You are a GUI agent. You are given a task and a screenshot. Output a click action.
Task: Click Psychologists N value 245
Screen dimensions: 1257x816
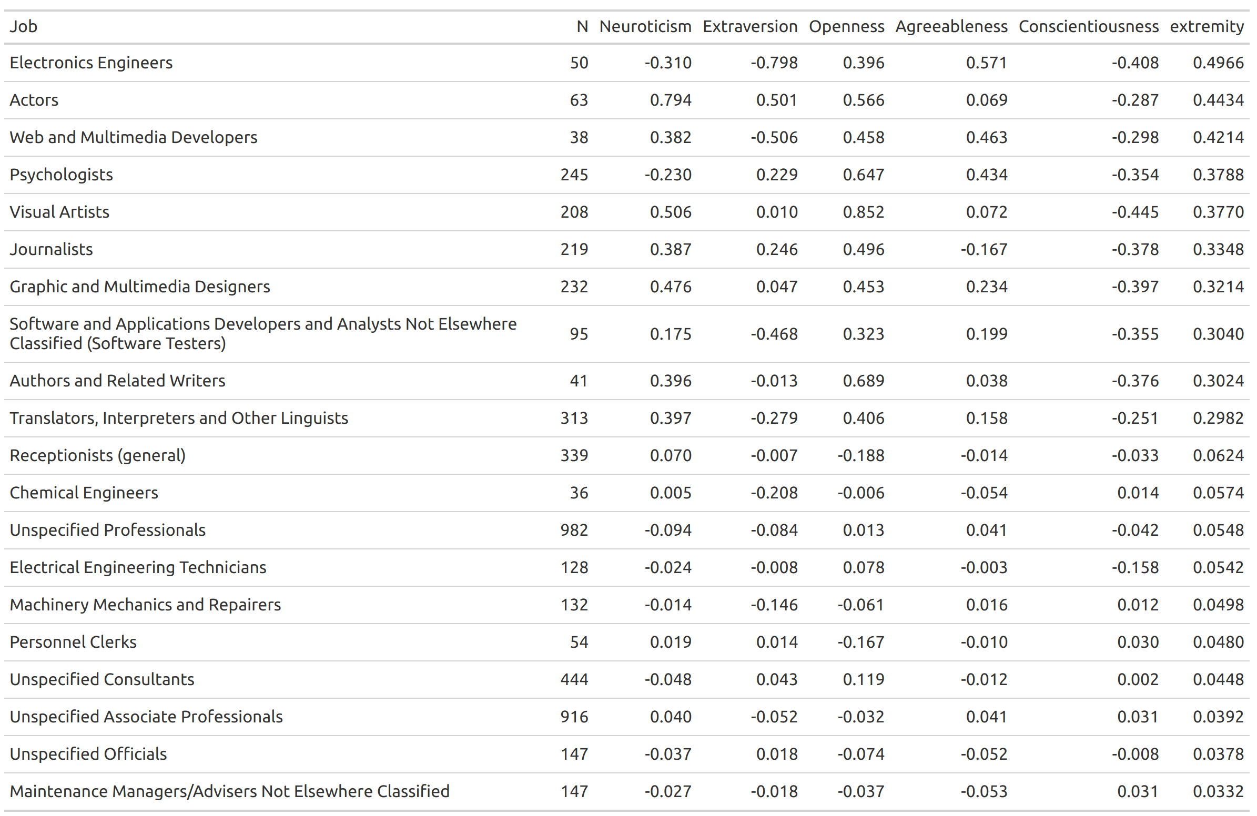point(574,175)
